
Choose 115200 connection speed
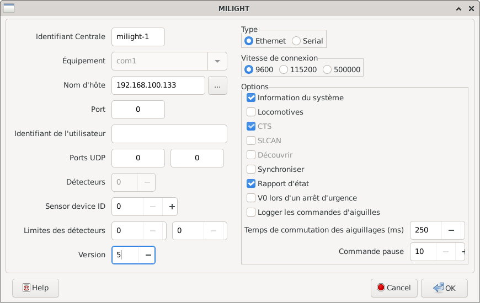click(284, 69)
